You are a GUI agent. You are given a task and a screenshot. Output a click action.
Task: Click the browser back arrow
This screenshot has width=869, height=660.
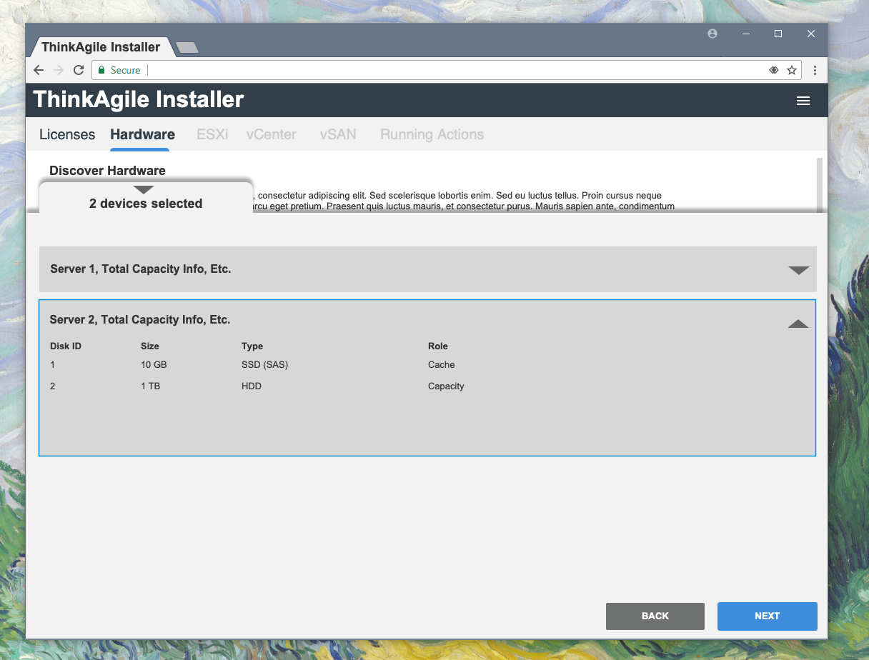click(x=39, y=70)
